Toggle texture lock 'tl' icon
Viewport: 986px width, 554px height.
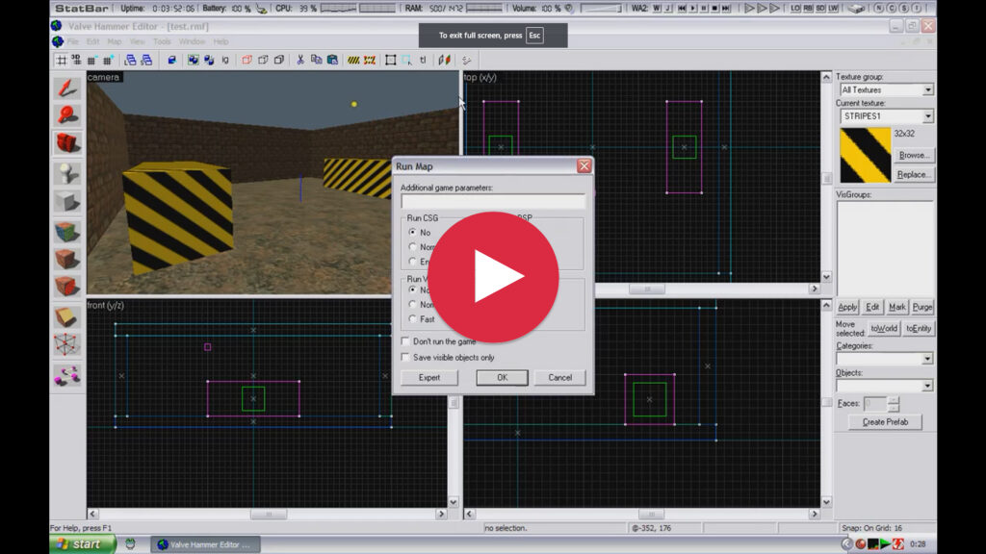(x=423, y=61)
